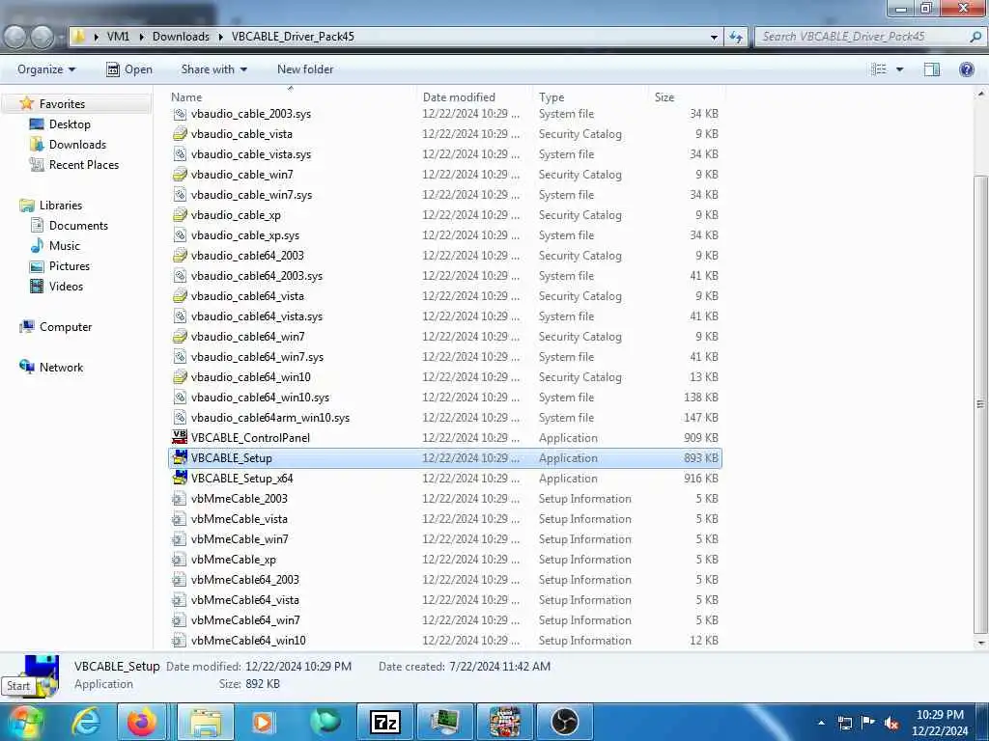The width and height of the screenshot is (989, 741).
Task: Click the refresh button beside address bar
Action: [735, 37]
